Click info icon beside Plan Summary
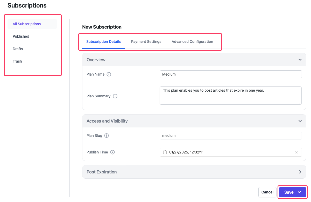The height and width of the screenshot is (202, 311). (115, 96)
